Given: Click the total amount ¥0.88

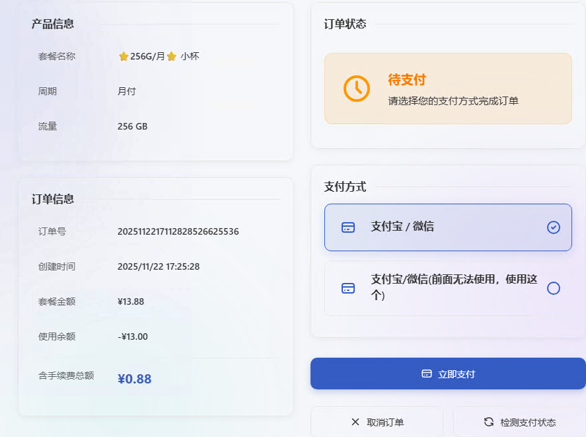Looking at the screenshot, I should (x=135, y=379).
